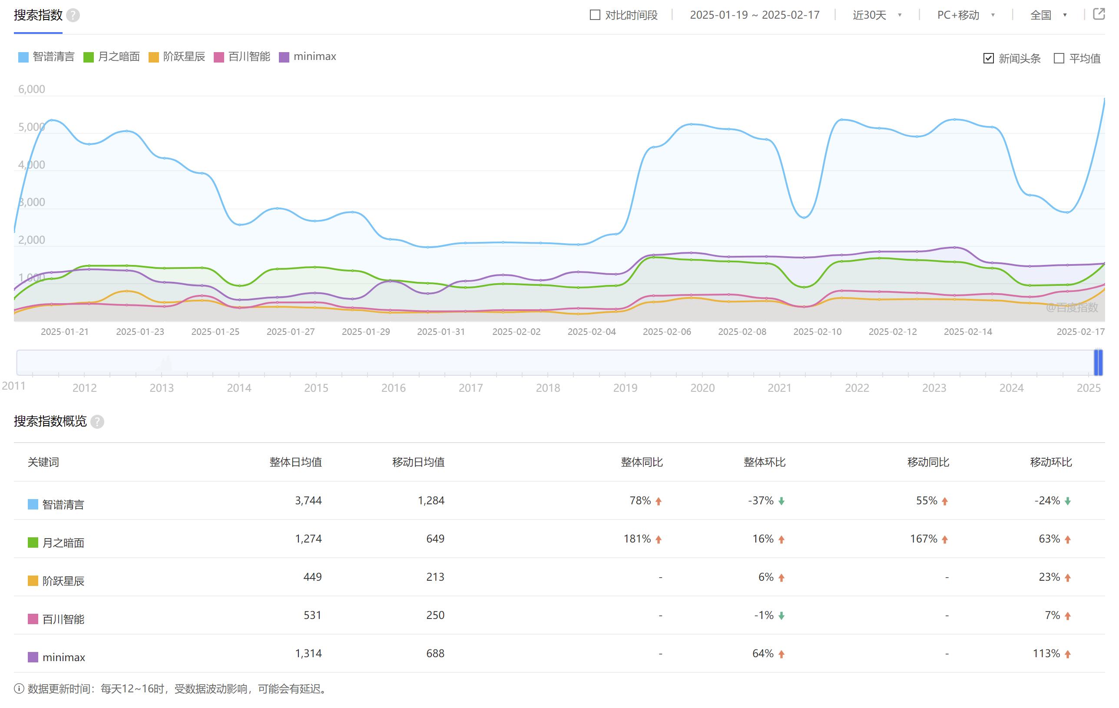Toggle 百川智能 pink legend icon
The image size is (1119, 708).
click(219, 57)
